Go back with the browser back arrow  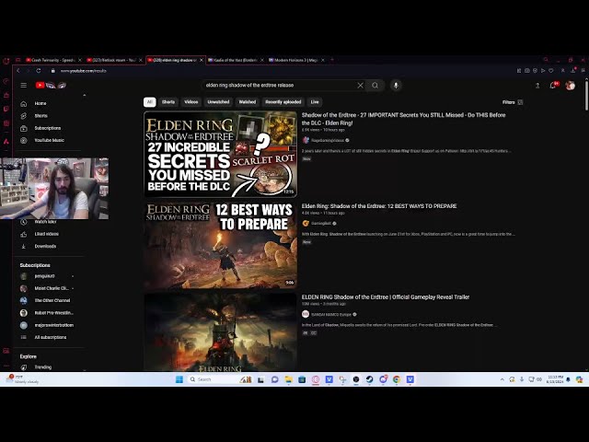[18, 71]
